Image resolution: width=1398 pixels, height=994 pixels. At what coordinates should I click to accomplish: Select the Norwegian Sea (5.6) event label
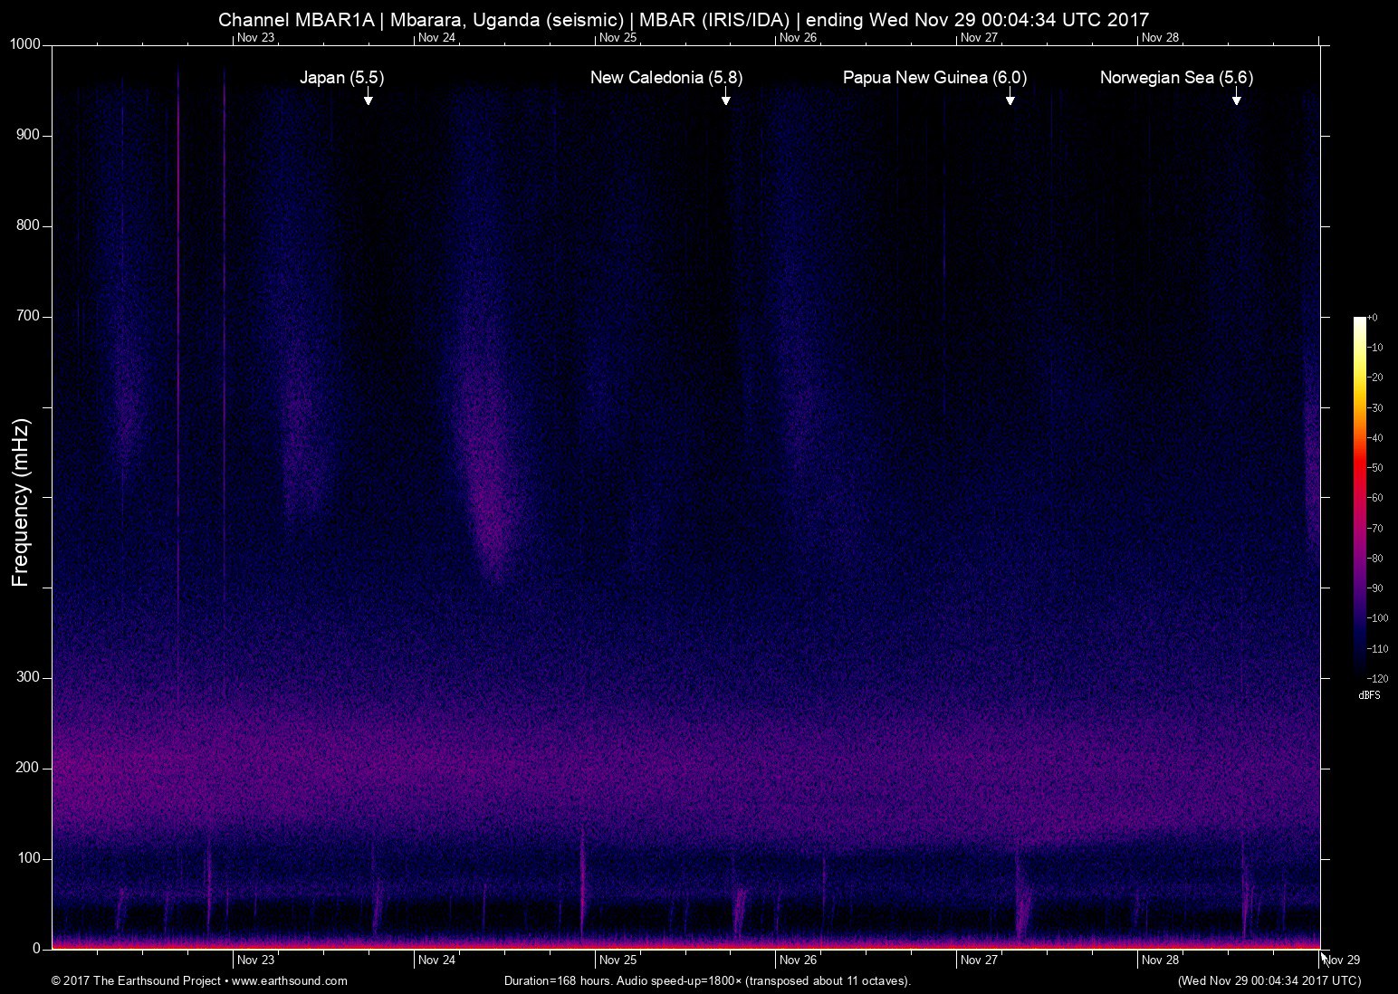[1176, 78]
